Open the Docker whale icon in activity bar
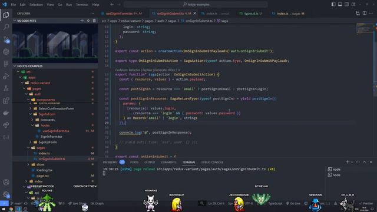The width and height of the screenshot is (377, 212). tap(6, 112)
